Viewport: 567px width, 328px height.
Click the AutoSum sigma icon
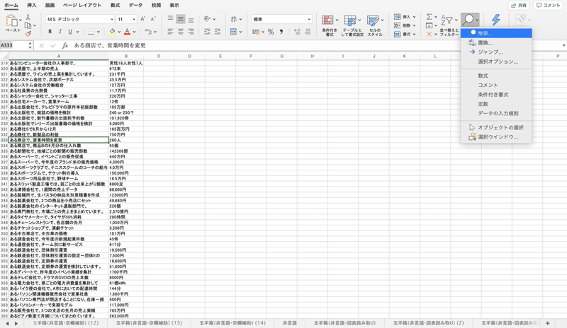[429, 17]
